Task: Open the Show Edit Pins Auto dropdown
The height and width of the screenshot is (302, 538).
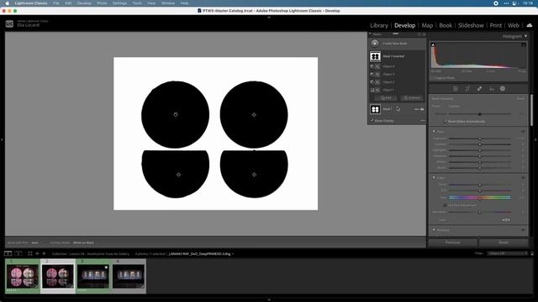Action: pyautogui.click(x=34, y=242)
